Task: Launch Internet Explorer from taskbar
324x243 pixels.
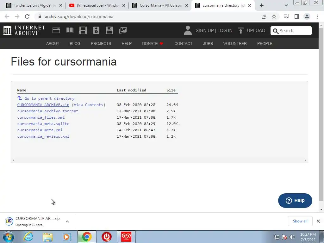Action: [28, 237]
